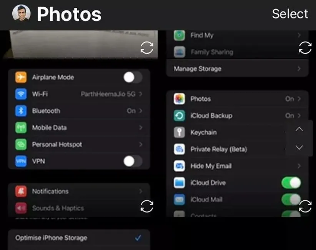
Task: Click the Wi-Fi settings icon
Action: 21,94
